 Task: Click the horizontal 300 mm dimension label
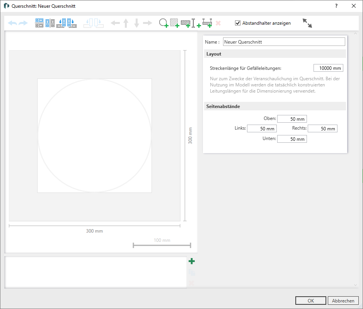94,231
